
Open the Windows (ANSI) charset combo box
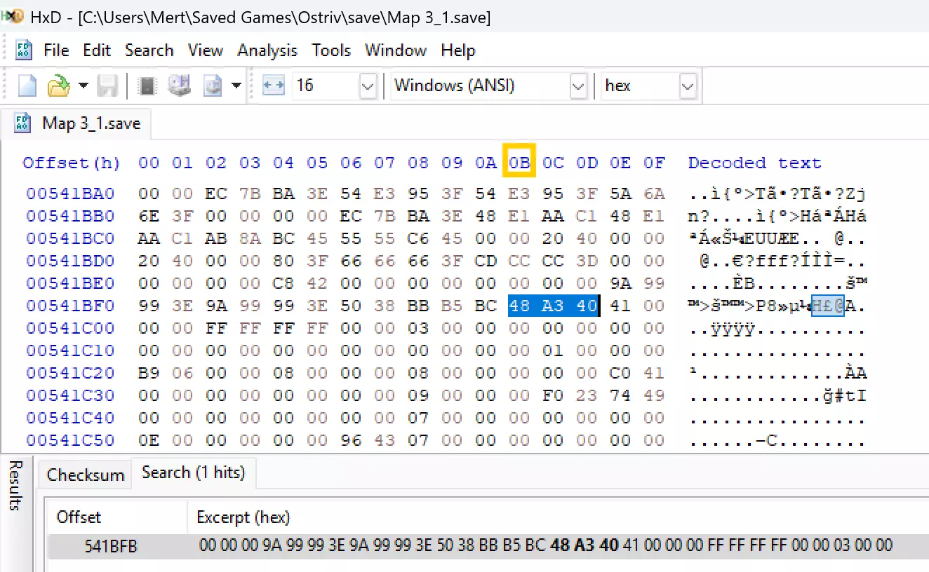point(488,86)
